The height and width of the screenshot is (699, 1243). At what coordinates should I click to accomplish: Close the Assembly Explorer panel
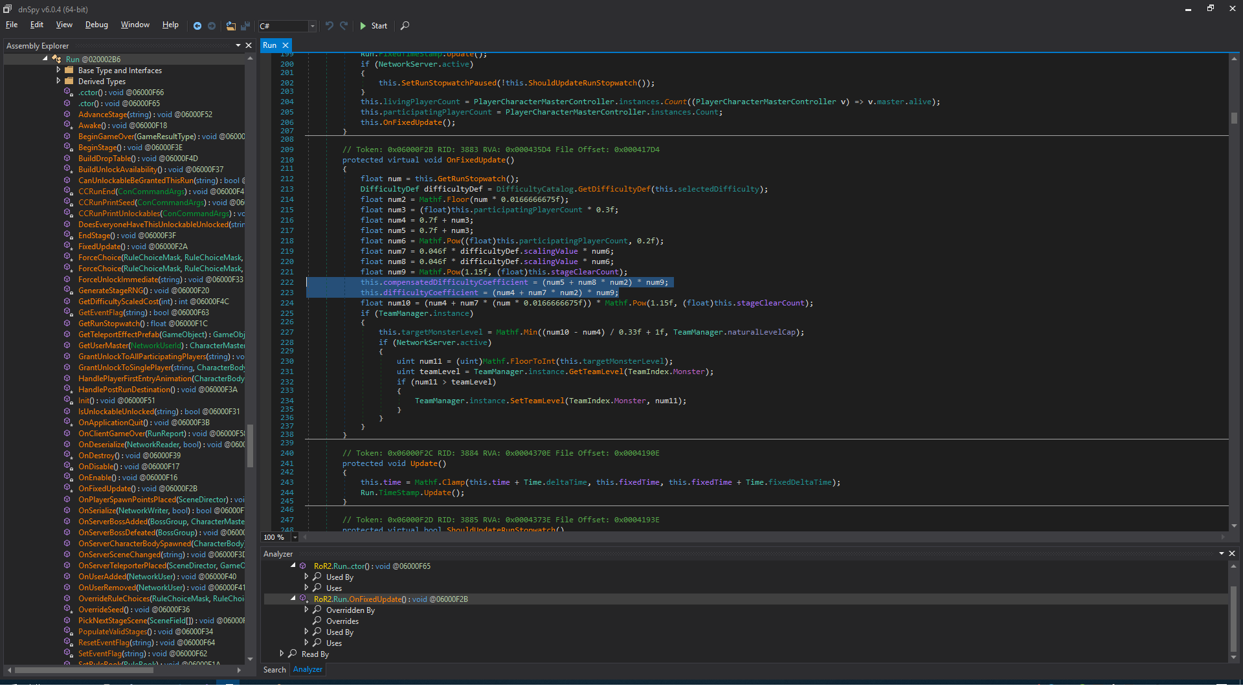[249, 45]
